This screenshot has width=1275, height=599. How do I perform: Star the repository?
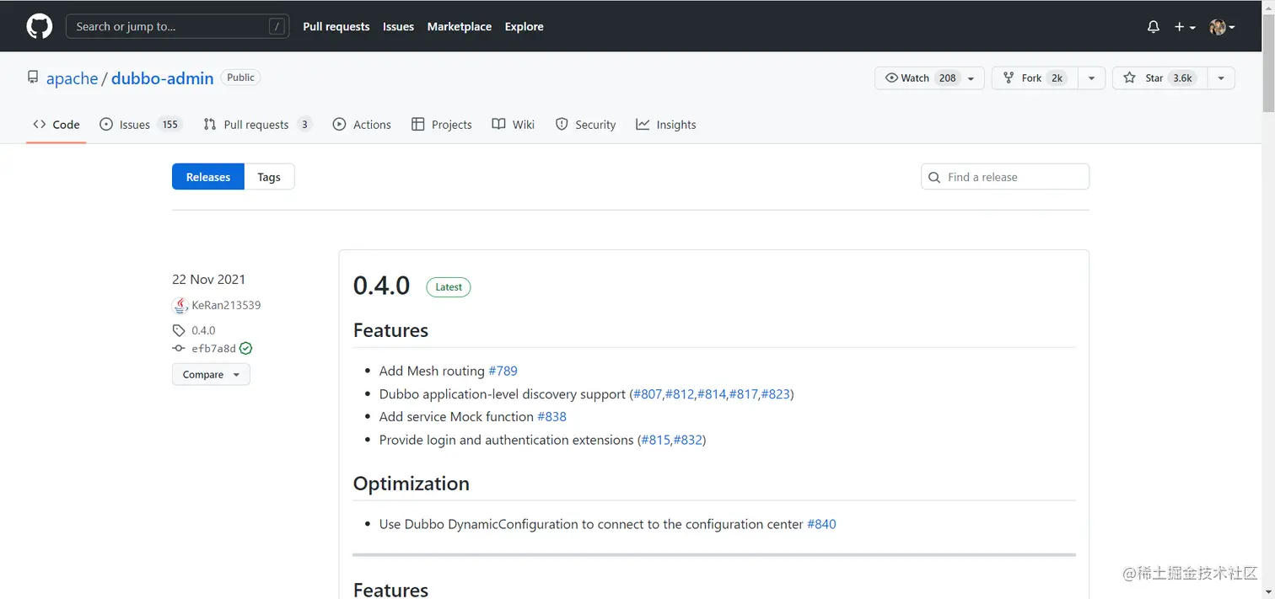point(1159,78)
